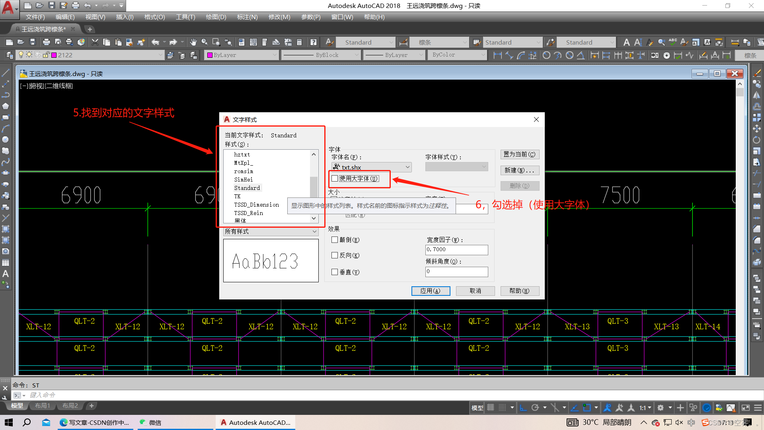Image resolution: width=764 pixels, height=430 pixels.
Task: Click the Save floppy disk icon
Action: (x=33, y=42)
